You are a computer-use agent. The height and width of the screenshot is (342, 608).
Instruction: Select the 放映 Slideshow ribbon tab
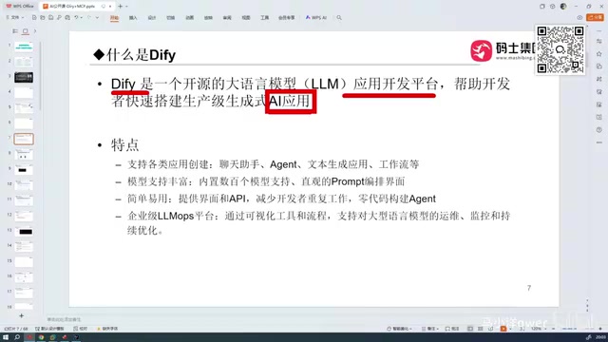pyautogui.click(x=208, y=18)
